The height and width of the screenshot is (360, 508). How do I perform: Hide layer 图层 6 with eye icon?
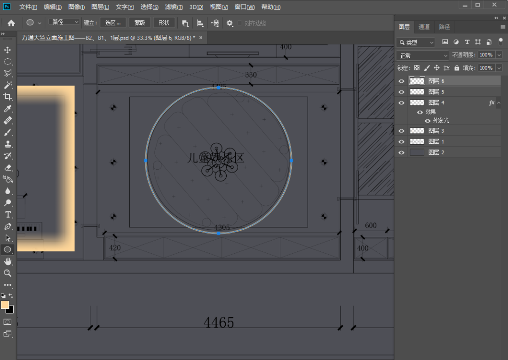[401, 81]
